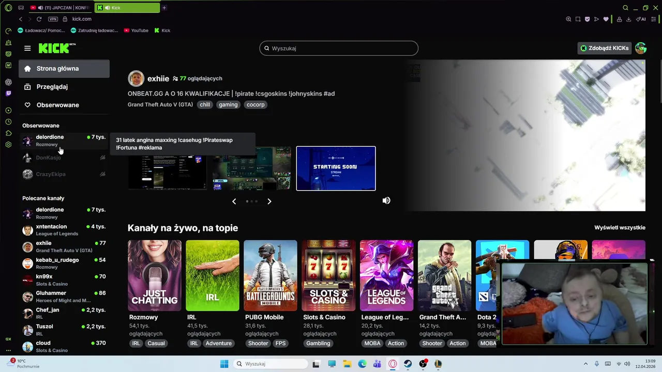Open the Aria AI button
The image size is (662, 372).
click(x=641, y=19)
